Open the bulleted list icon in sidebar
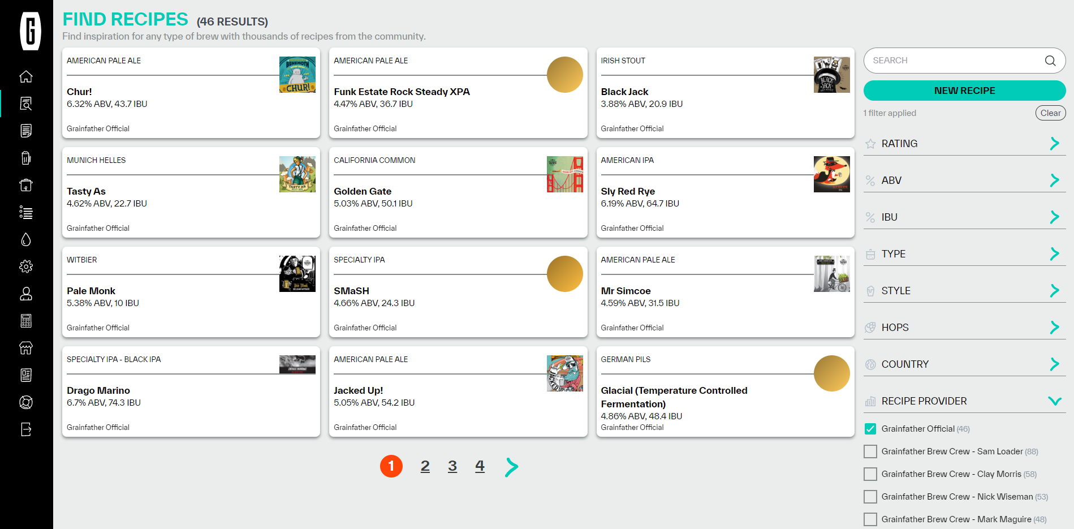 click(x=26, y=212)
